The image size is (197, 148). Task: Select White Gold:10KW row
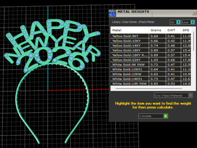(x=151, y=74)
